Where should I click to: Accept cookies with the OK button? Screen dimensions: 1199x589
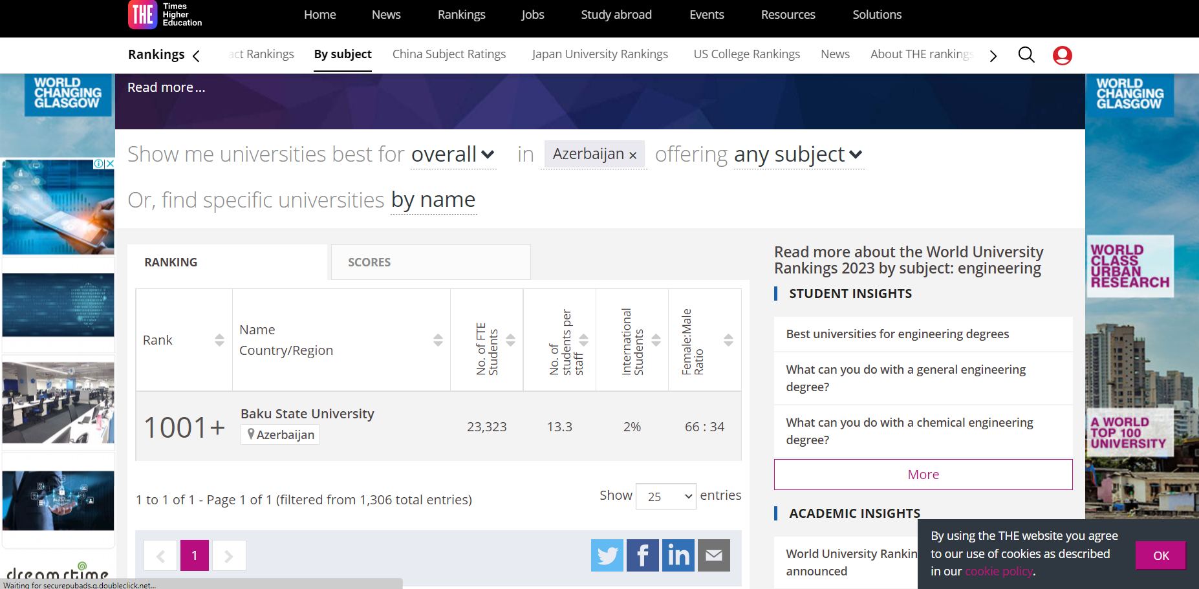point(1160,555)
